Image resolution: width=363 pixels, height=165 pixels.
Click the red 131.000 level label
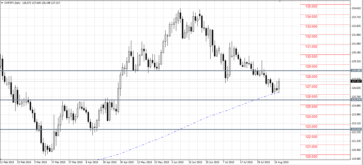[x=312, y=46]
